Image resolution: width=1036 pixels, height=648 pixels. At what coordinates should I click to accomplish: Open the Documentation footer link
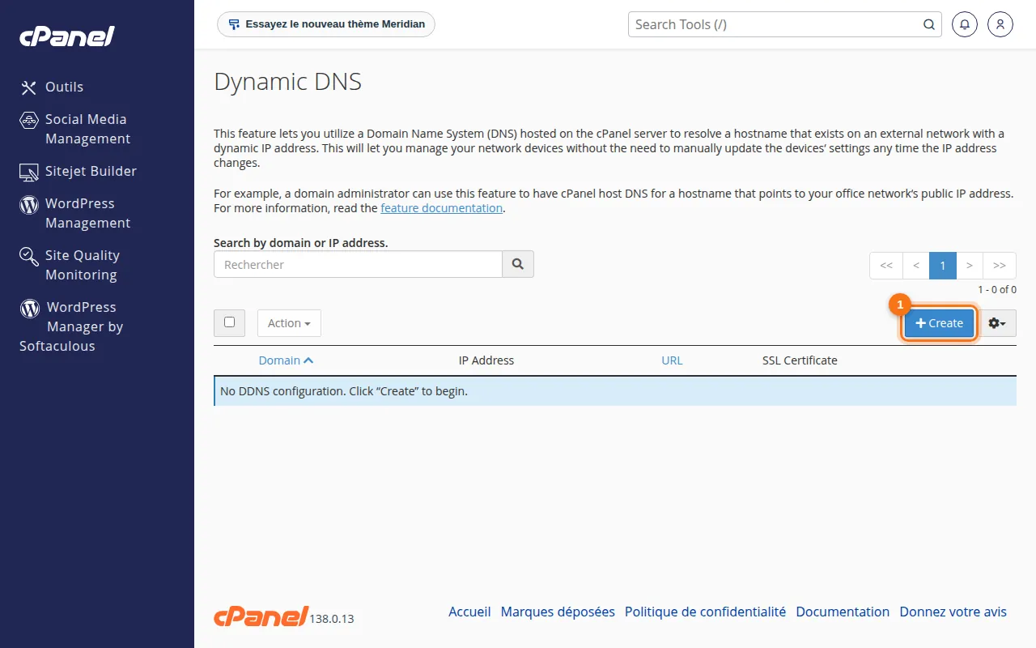point(843,612)
